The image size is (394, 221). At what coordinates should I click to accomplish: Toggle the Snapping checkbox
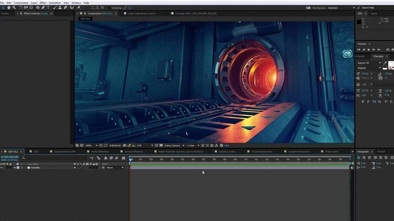109,8
